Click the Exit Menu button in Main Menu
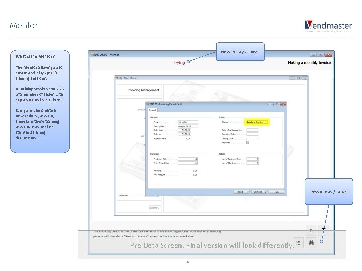Screen dimensions: 362x271 155,208
